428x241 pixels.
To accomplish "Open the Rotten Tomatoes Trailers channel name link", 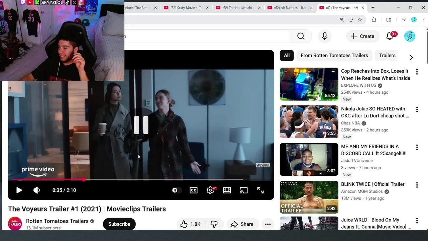I will coord(57,221).
